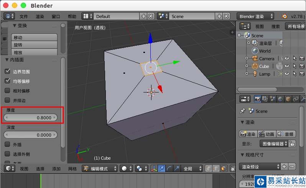Click the 动画 animation render button
Viewport: 306px width, 188px height.
point(266,134)
